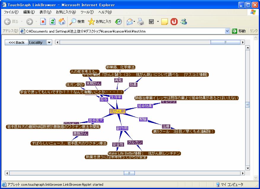The height and width of the screenshot is (189, 260).
Task: Click the 移動 Go button
Action: pos(239,31)
